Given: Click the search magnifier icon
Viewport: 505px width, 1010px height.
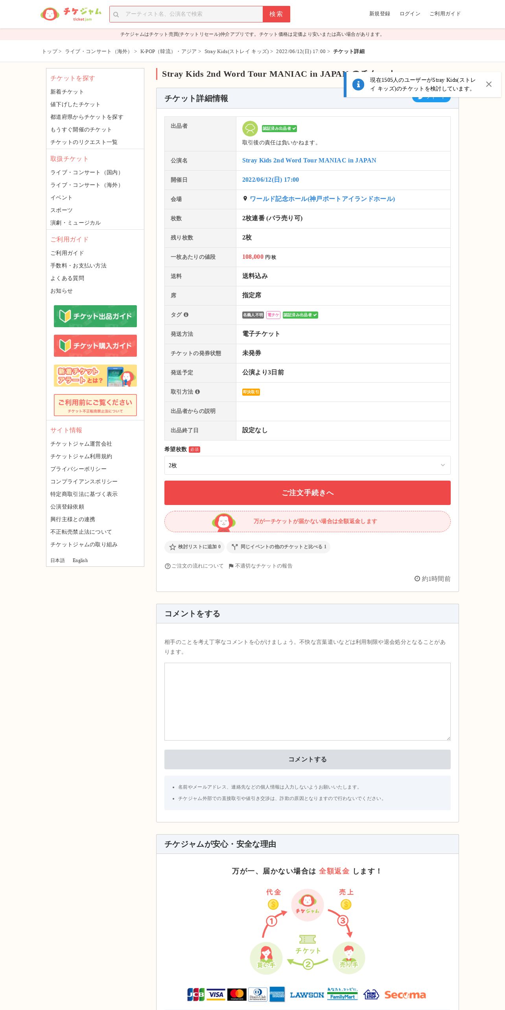Looking at the screenshot, I should click(x=116, y=15).
